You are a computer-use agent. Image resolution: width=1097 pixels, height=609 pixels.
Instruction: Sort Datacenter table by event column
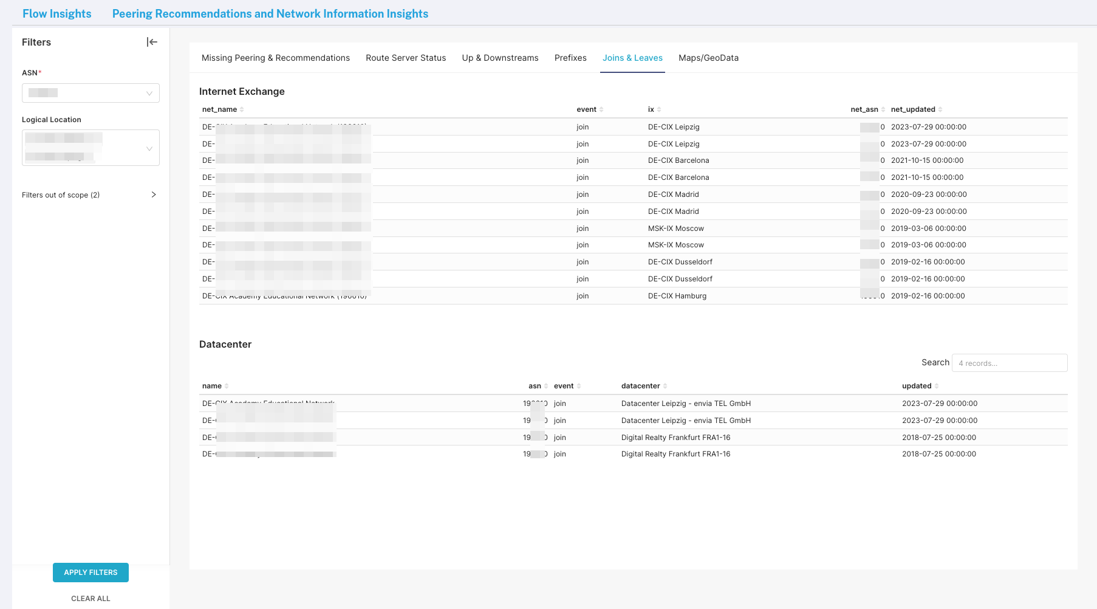[567, 386]
